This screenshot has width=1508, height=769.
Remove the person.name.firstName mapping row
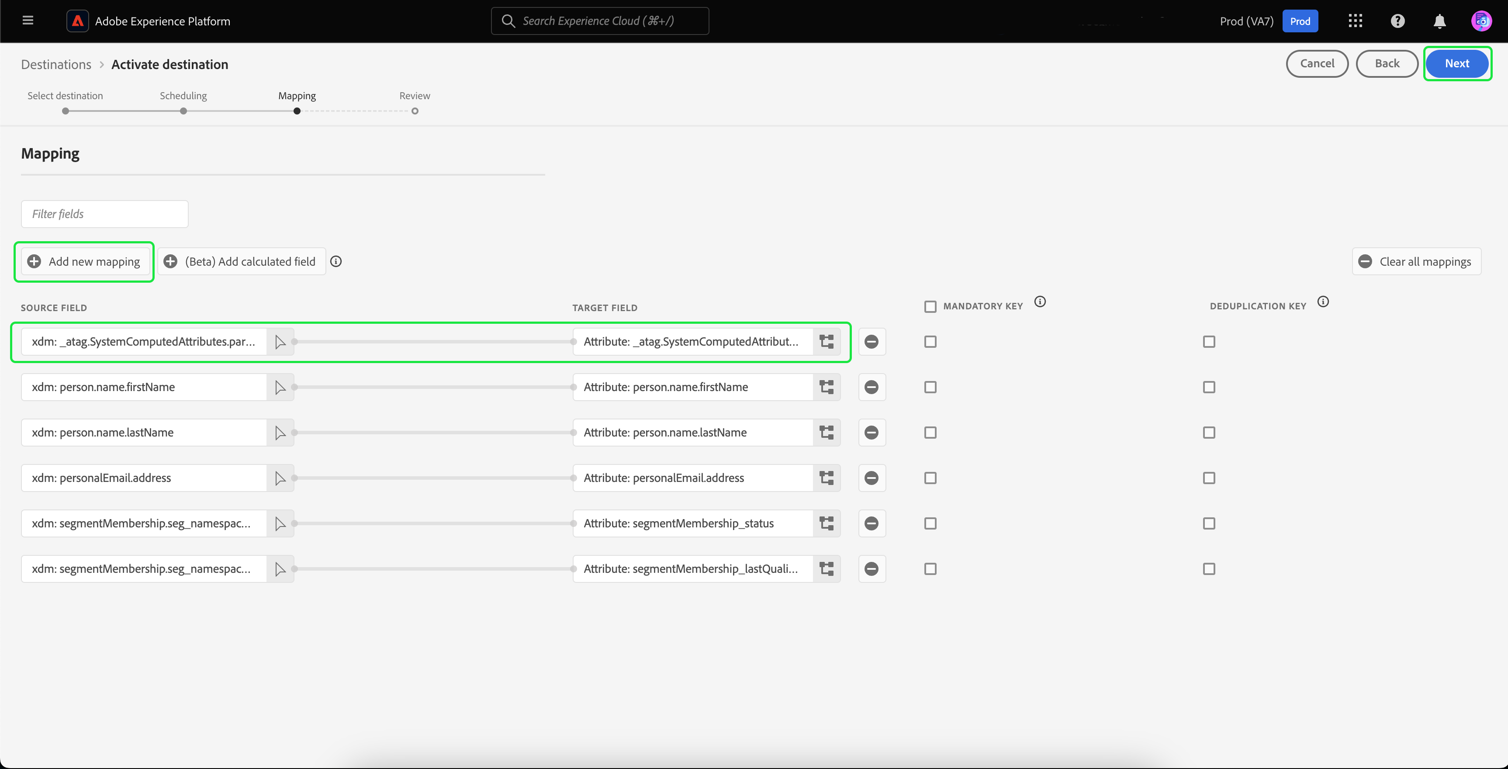pyautogui.click(x=871, y=387)
